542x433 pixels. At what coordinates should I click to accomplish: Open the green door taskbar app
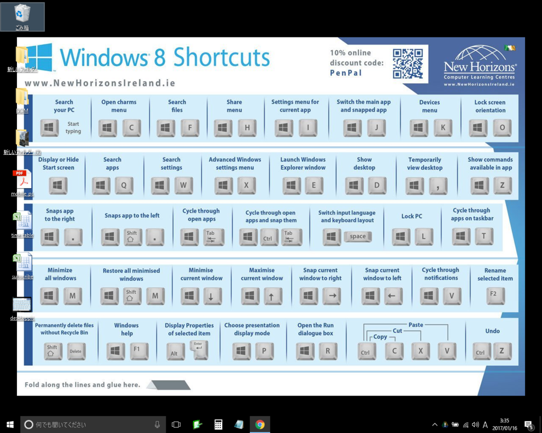[197, 425]
